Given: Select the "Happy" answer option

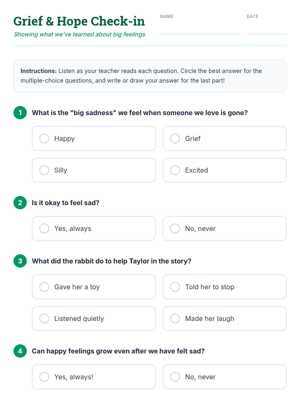Looking at the screenshot, I should coord(44,138).
